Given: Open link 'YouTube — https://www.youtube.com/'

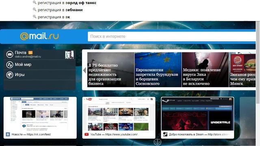Looking at the screenshot, I should click(114, 134).
